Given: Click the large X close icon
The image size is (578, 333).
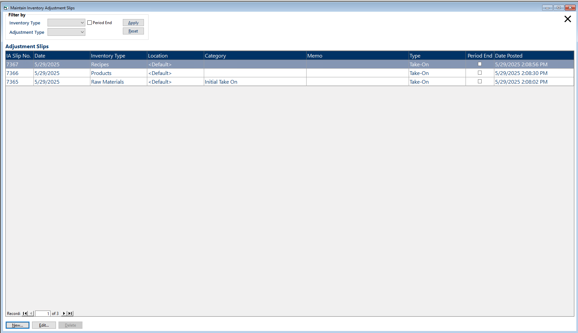Looking at the screenshot, I should [568, 19].
